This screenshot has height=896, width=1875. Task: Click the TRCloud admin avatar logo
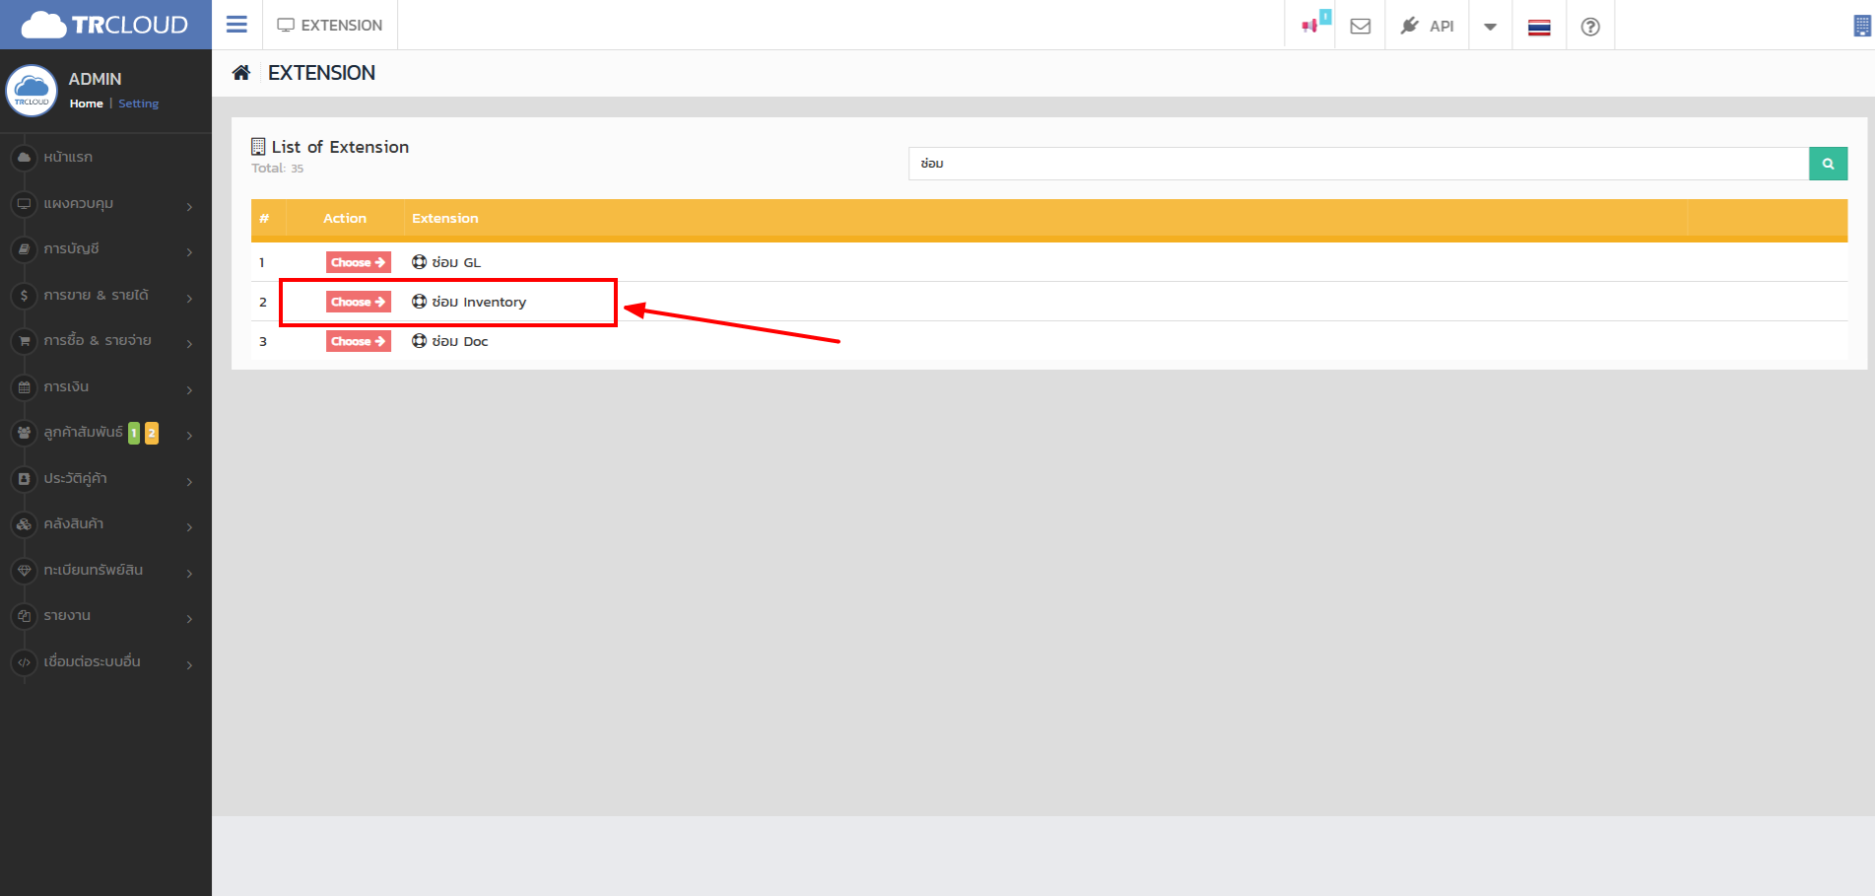coord(32,92)
